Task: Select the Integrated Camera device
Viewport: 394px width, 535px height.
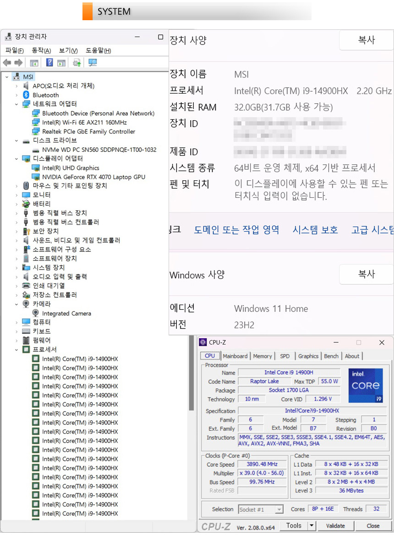Action: click(66, 313)
